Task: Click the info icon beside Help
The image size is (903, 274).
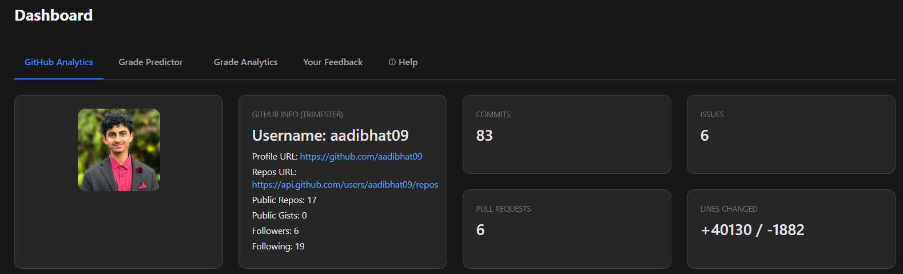Action: coord(392,62)
